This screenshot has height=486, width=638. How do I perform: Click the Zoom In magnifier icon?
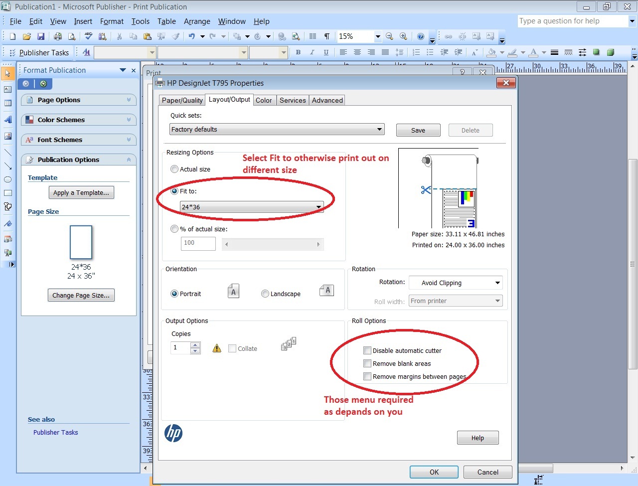pyautogui.click(x=403, y=36)
